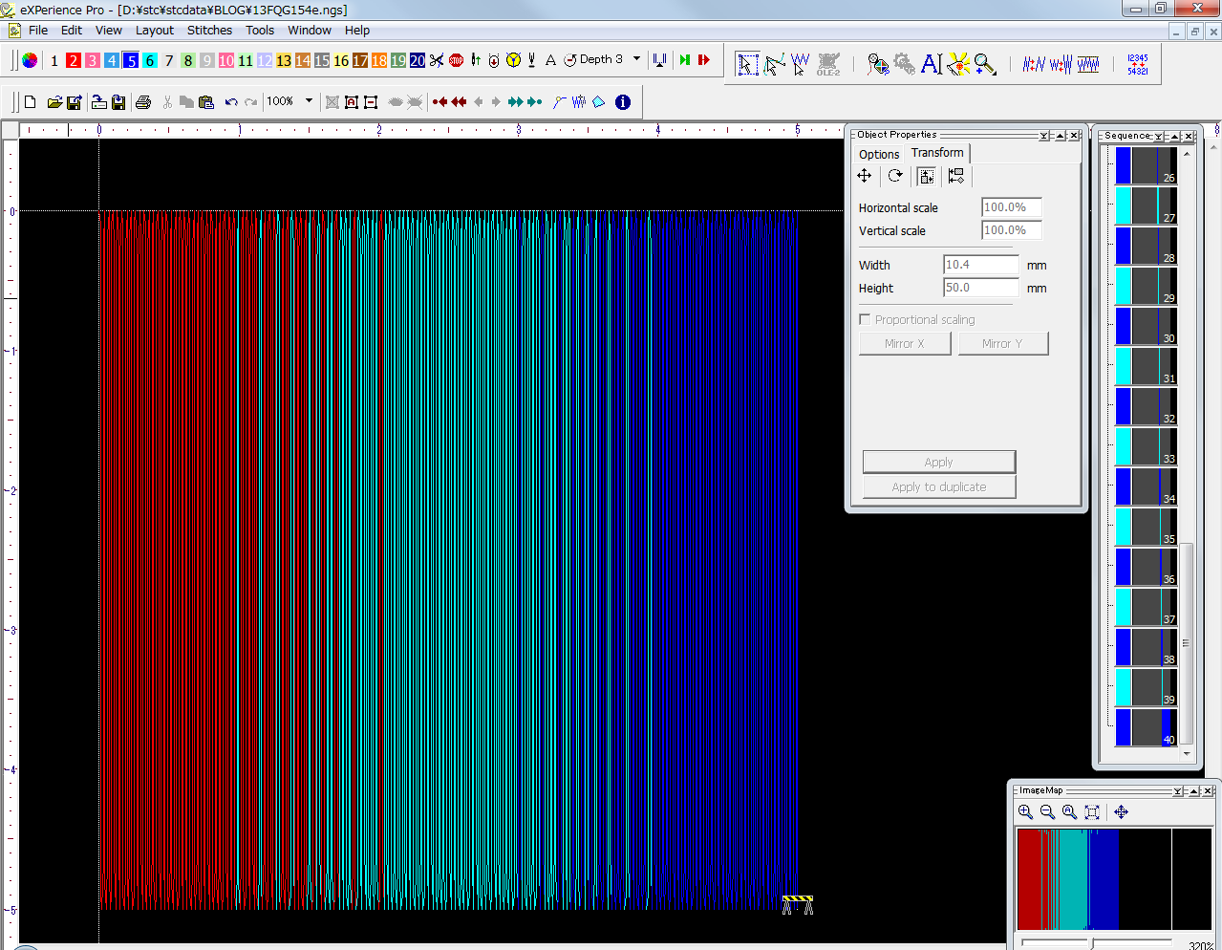Zoom in on the ImageMap panel
This screenshot has height=950, width=1222.
(1025, 811)
